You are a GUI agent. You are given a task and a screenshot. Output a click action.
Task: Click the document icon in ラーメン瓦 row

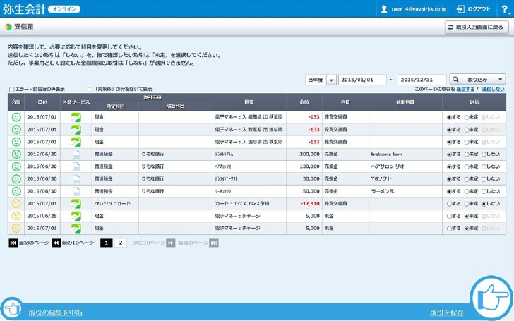pos(76,191)
